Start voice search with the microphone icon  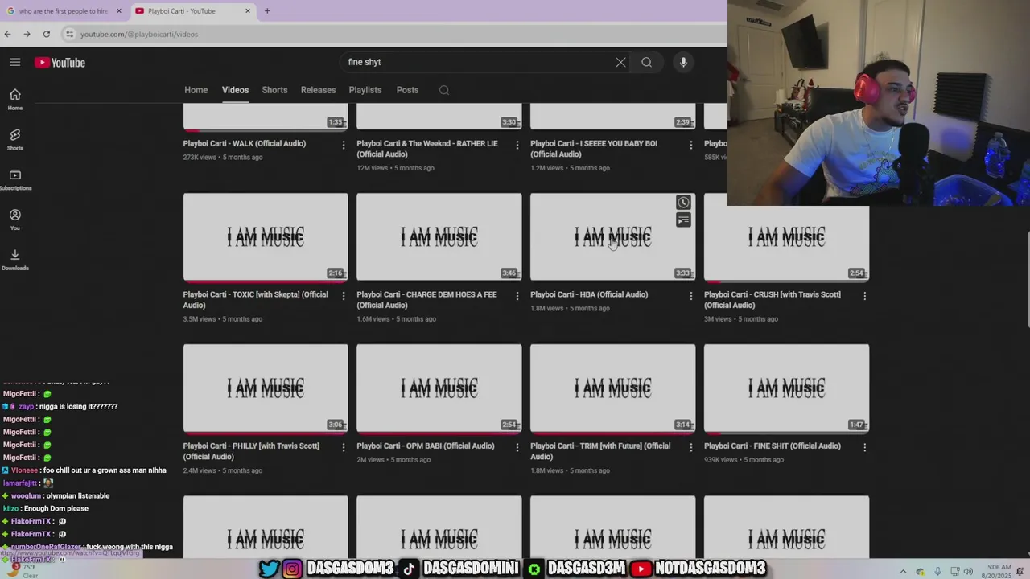683,62
